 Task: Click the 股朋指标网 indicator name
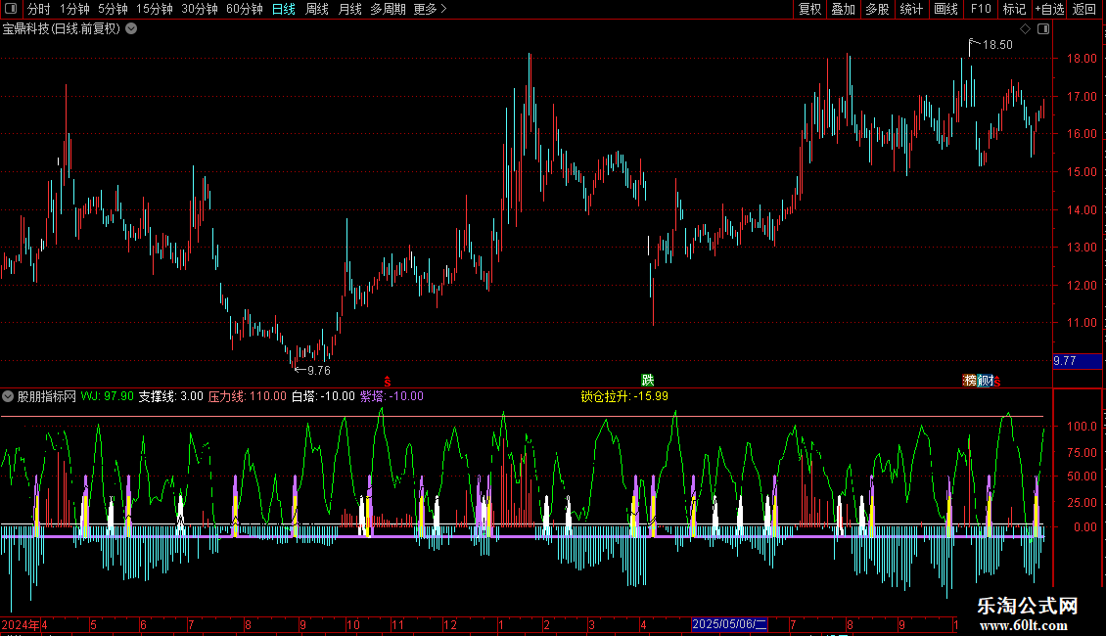click(x=47, y=396)
